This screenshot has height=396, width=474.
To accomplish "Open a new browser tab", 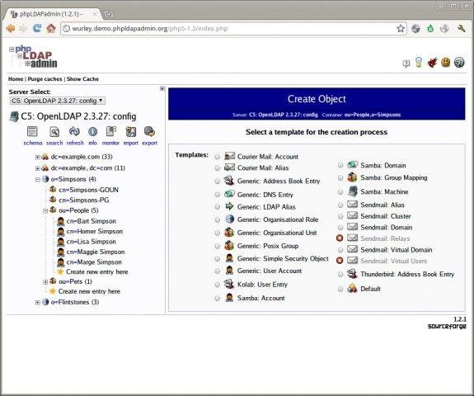I will [108, 14].
